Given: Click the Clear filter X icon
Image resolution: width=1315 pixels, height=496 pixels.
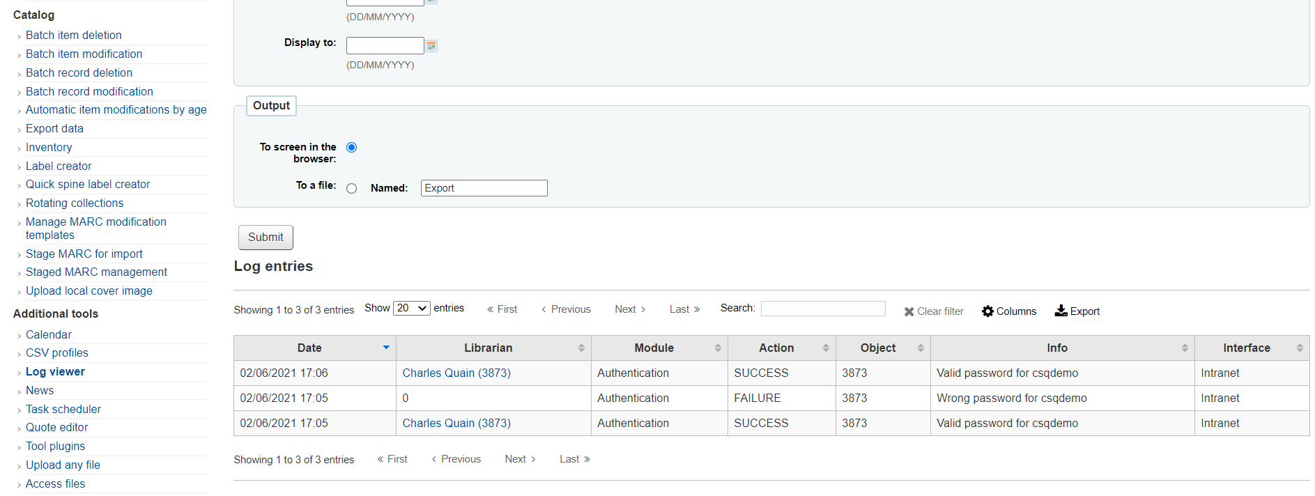Looking at the screenshot, I should click(x=909, y=312).
